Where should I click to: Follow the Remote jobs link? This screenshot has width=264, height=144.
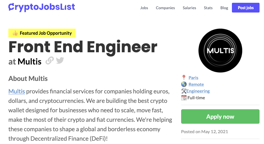click(x=196, y=84)
